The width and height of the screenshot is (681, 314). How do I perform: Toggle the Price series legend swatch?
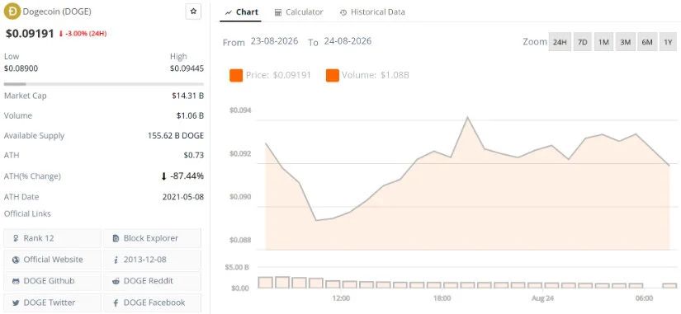click(236, 76)
